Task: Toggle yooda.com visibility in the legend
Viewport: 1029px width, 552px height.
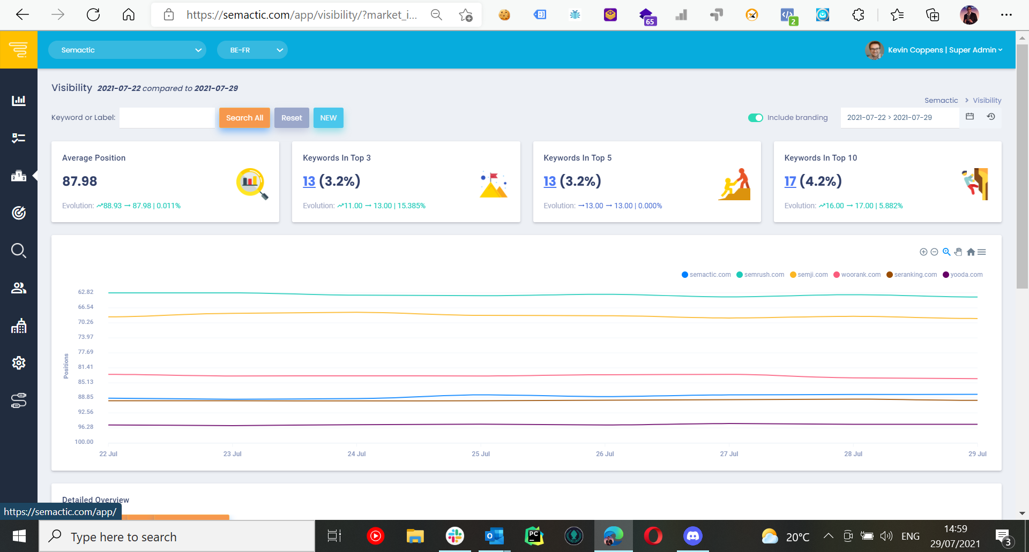Action: (x=963, y=274)
